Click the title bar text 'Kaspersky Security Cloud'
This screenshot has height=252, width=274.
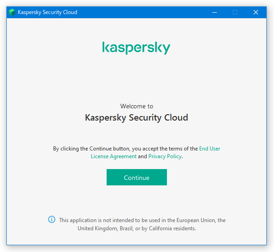point(47,12)
